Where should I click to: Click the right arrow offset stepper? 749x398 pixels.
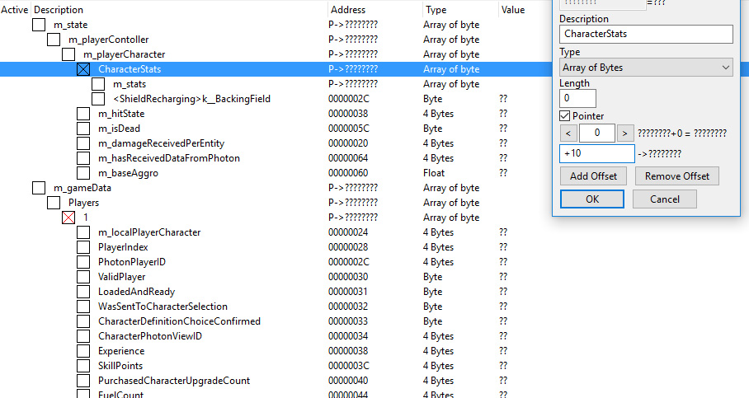tap(625, 133)
